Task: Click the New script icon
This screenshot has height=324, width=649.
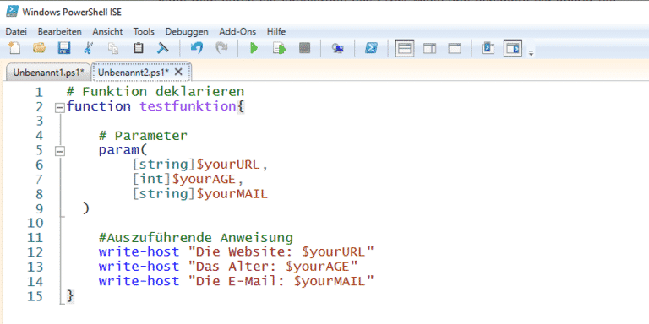Action: click(14, 48)
